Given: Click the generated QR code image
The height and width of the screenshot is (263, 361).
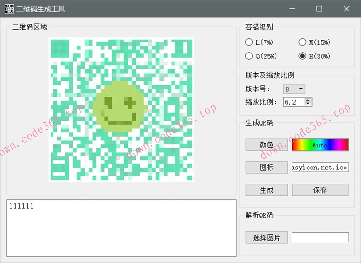Looking at the screenshot, I should point(122,110).
